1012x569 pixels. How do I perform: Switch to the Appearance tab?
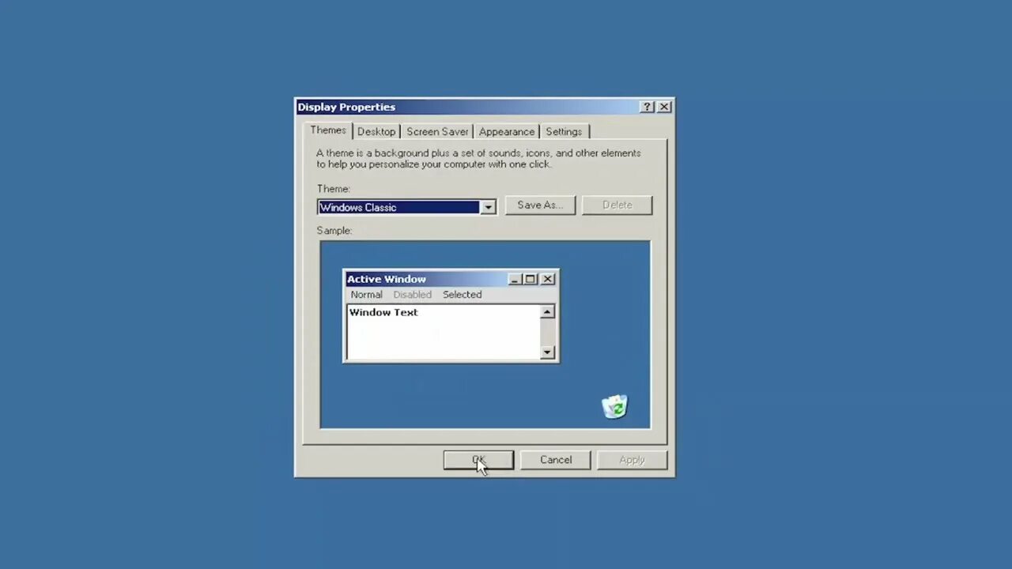coord(507,132)
